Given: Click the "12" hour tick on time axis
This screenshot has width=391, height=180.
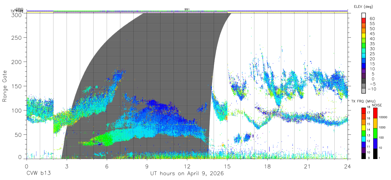Looking at the screenshot, I should (187, 166).
